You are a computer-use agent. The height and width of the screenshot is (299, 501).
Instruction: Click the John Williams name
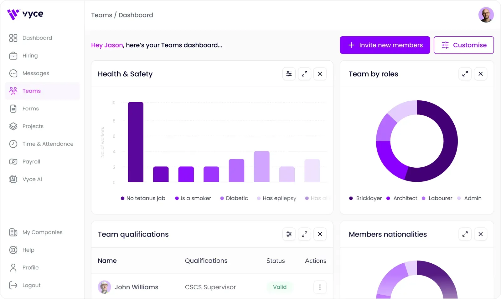(137, 287)
